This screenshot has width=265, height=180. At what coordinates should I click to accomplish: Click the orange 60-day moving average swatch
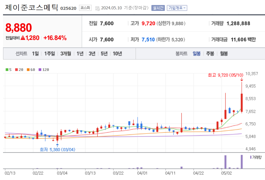(28, 70)
